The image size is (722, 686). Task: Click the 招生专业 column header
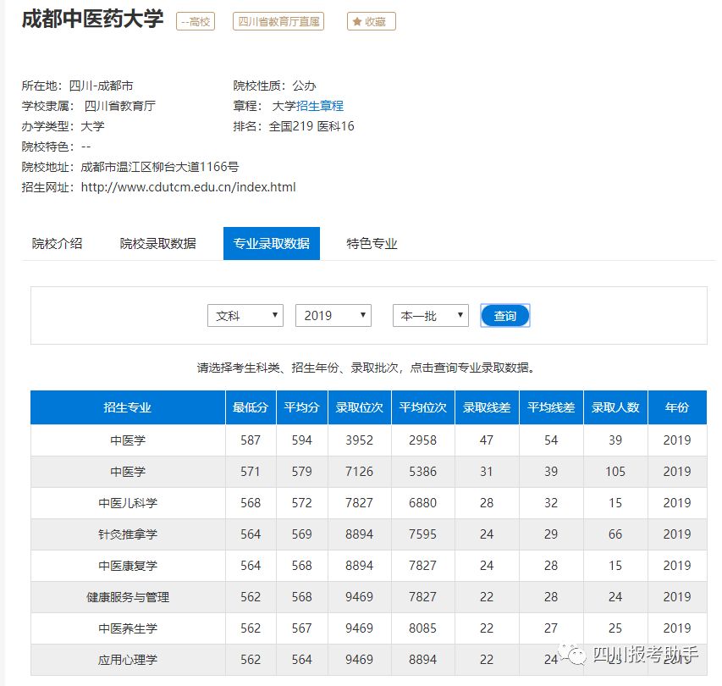[128, 407]
